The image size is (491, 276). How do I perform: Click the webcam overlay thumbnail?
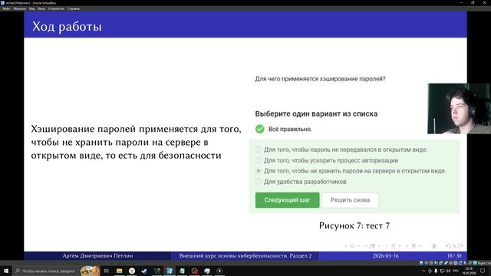[459, 109]
